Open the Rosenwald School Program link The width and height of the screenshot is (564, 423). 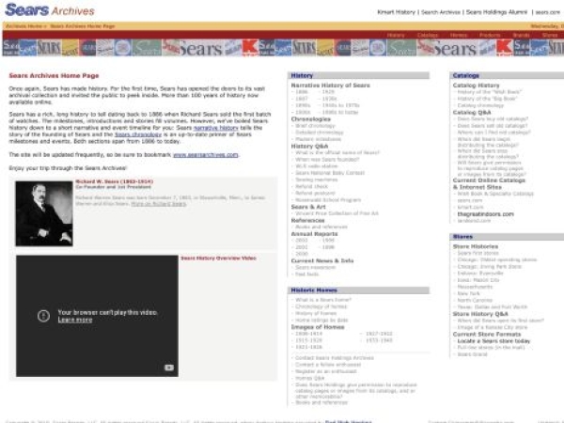[328, 200]
